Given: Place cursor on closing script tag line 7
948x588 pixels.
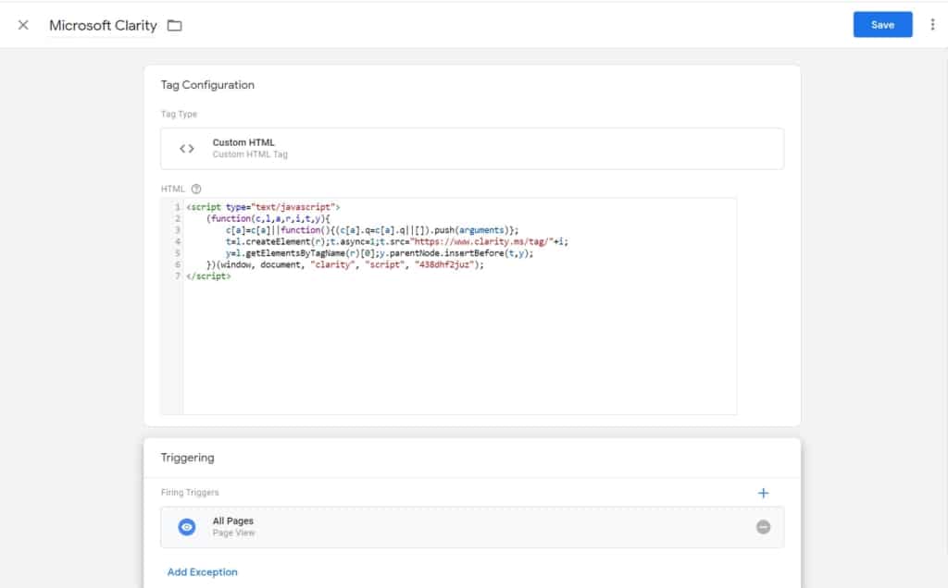Looking at the screenshot, I should click(208, 276).
